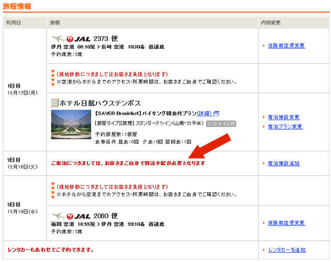331x262 pixels.
Task: Click the 内容変更 column header
Action: click(271, 23)
